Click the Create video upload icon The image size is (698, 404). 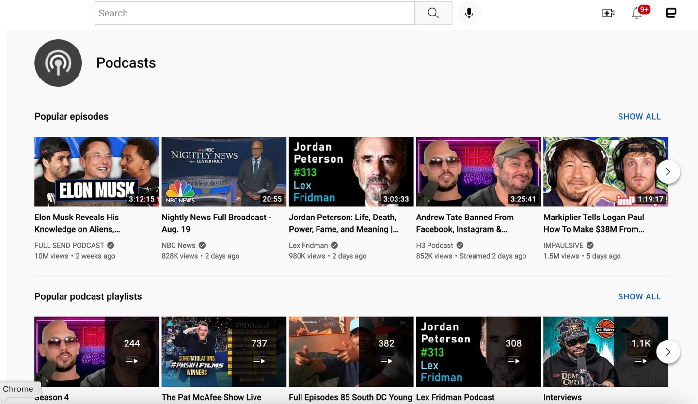click(x=608, y=13)
